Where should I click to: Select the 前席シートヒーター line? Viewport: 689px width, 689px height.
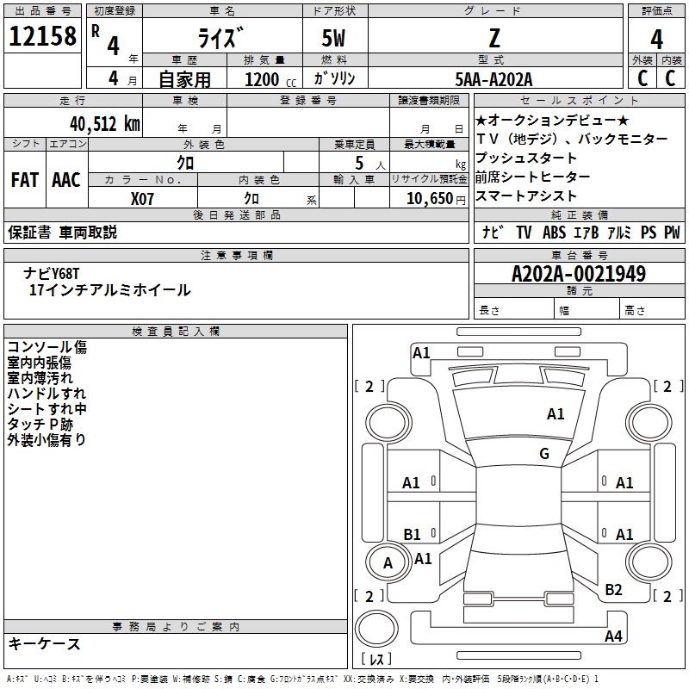532,177
